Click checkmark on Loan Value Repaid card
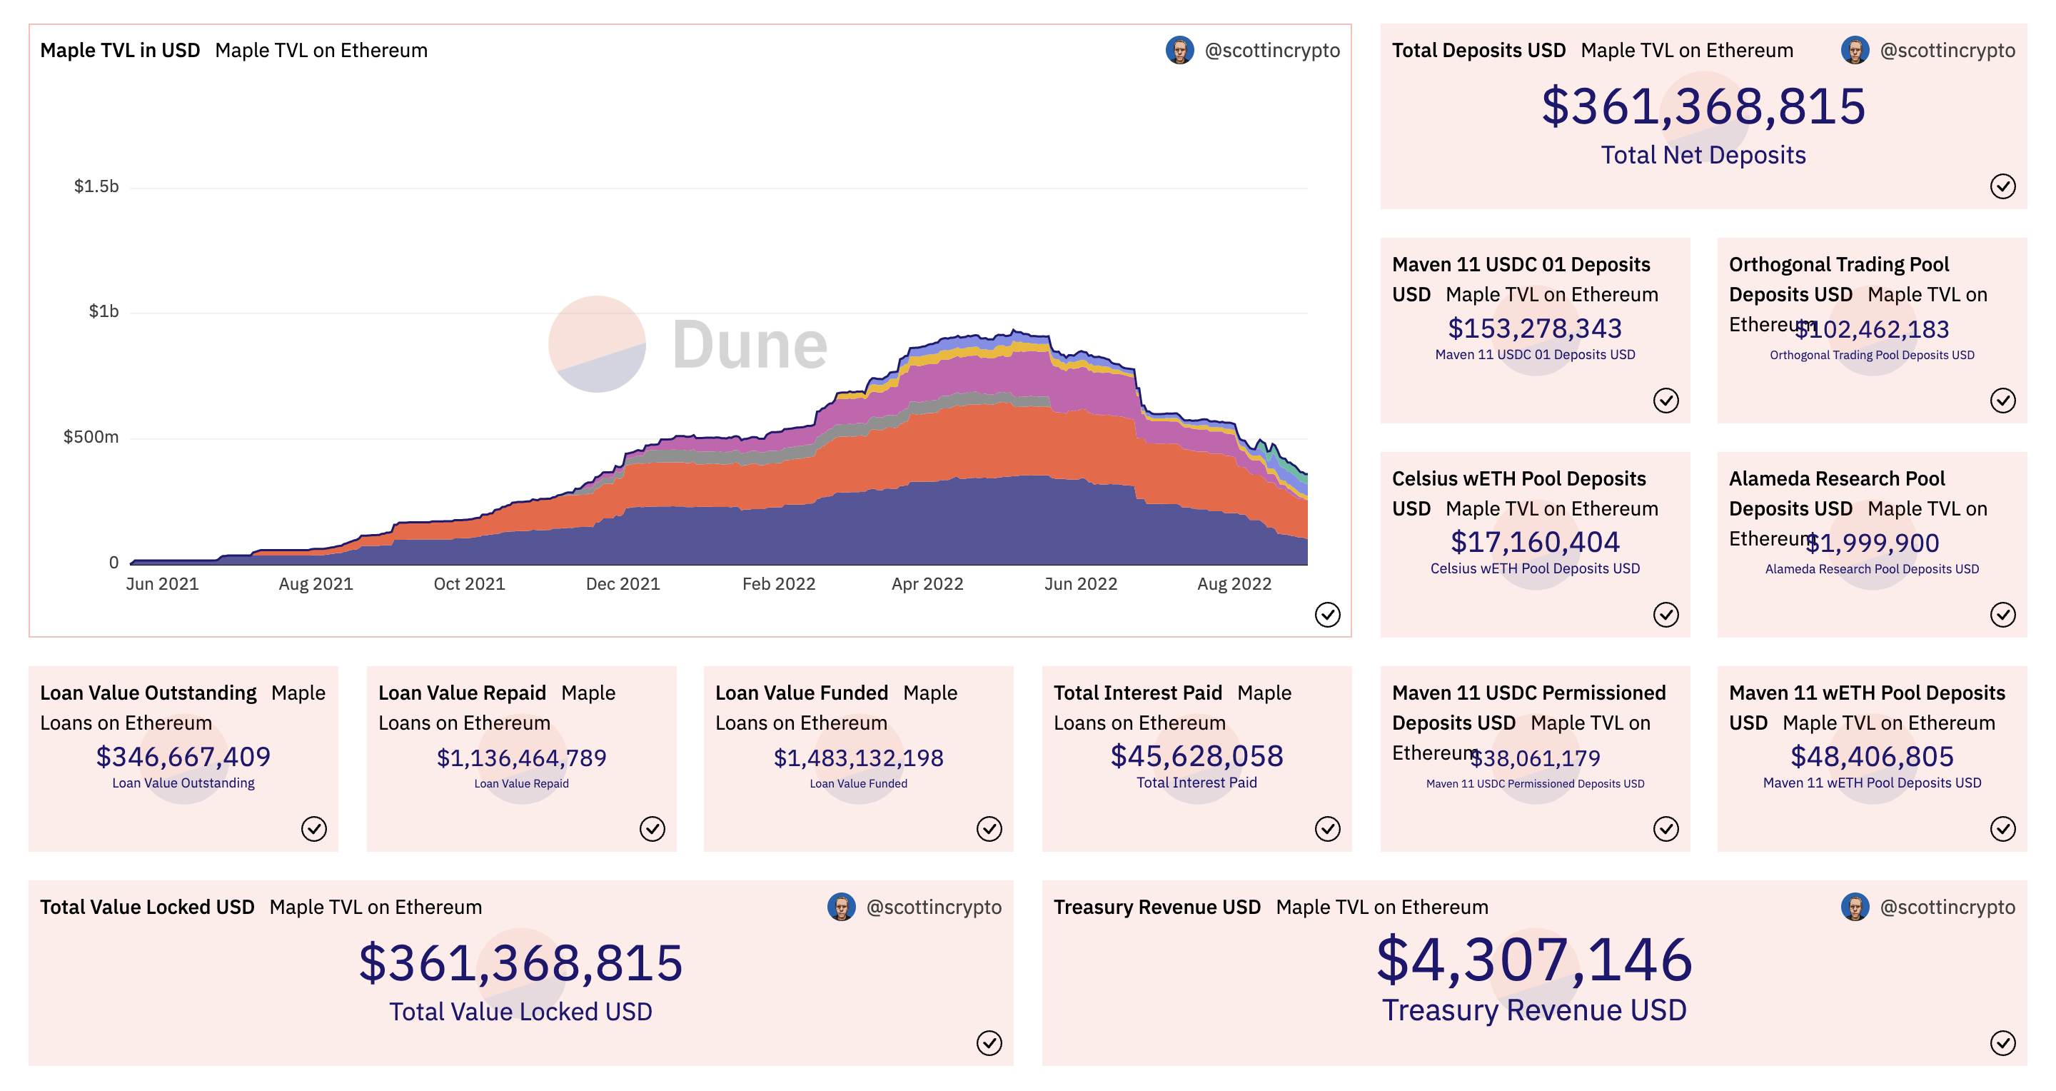Viewport: 2056px width, 1091px height. pos(652,829)
